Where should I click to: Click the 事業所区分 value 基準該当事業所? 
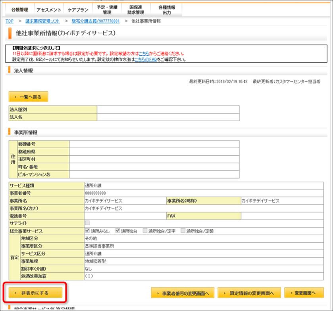[x=99, y=246]
